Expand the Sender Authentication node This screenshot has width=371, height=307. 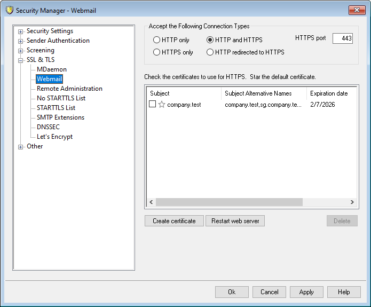tap(21, 41)
